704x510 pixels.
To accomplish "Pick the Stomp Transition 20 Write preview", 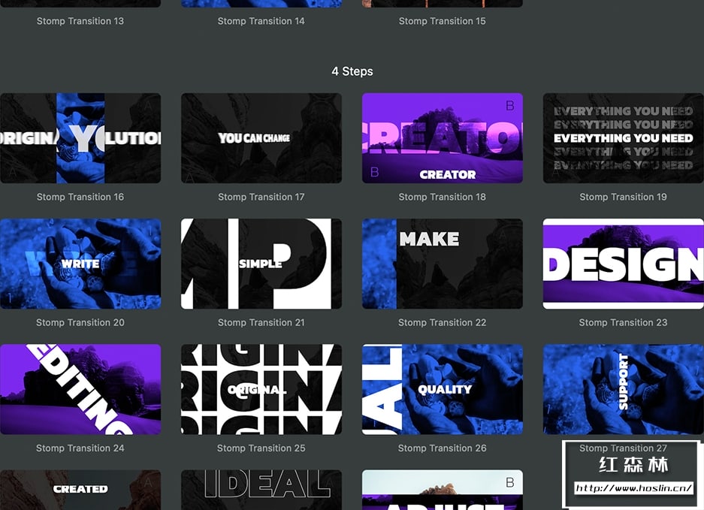I will pos(80,264).
